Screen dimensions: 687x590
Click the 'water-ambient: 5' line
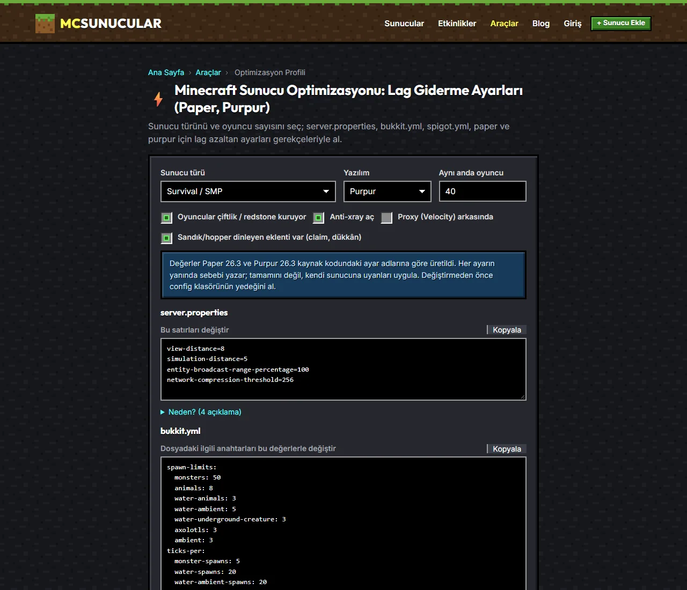click(x=205, y=509)
